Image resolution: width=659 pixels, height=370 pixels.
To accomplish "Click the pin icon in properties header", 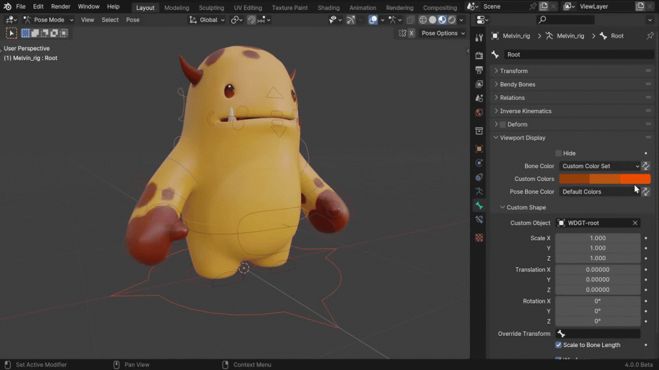I will (x=650, y=36).
